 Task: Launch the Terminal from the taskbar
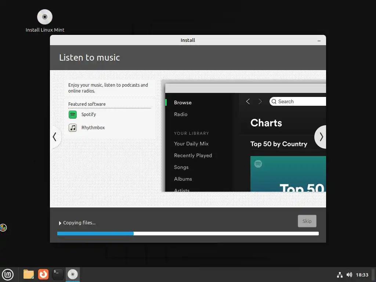pos(58,274)
